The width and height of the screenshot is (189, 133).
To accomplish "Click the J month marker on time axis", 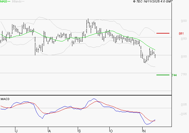I will [x=17, y=131].
